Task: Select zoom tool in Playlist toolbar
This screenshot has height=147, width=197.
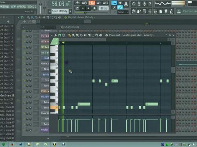Action: click(55, 18)
